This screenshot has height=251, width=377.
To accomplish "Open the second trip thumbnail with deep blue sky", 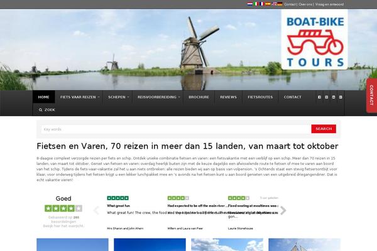I will click(150, 245).
